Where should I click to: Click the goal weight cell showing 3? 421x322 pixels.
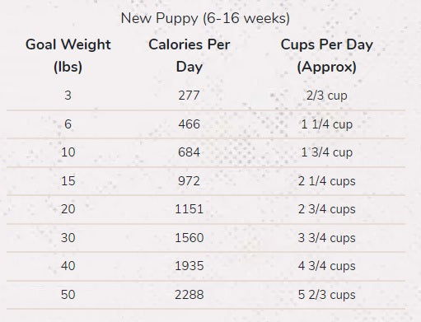tap(68, 96)
